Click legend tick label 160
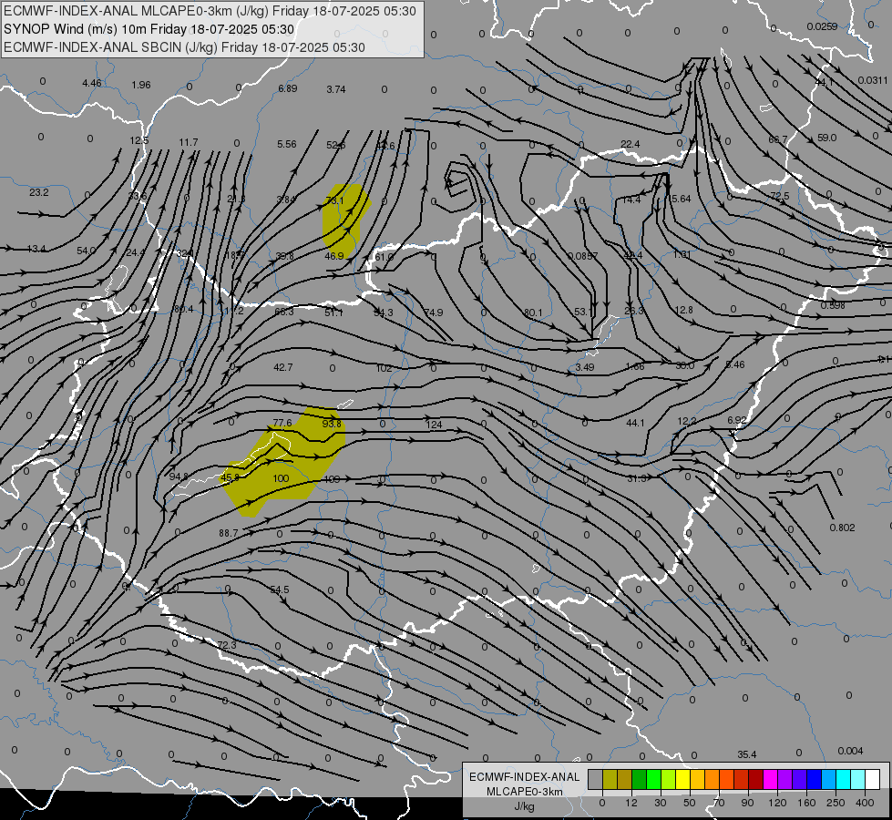The width and height of the screenshot is (892, 820). (x=806, y=803)
